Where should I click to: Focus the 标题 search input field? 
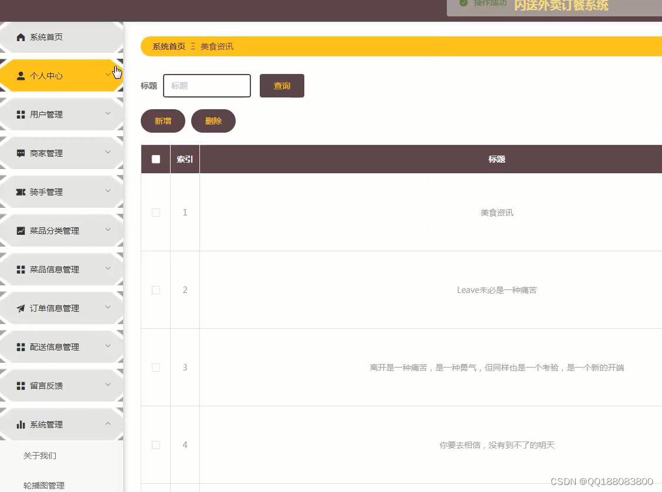(x=207, y=86)
